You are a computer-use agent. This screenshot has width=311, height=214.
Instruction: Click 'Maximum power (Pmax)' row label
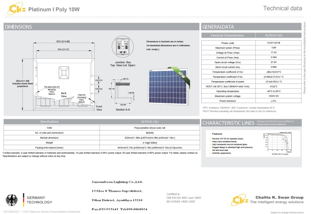coord(228,48)
